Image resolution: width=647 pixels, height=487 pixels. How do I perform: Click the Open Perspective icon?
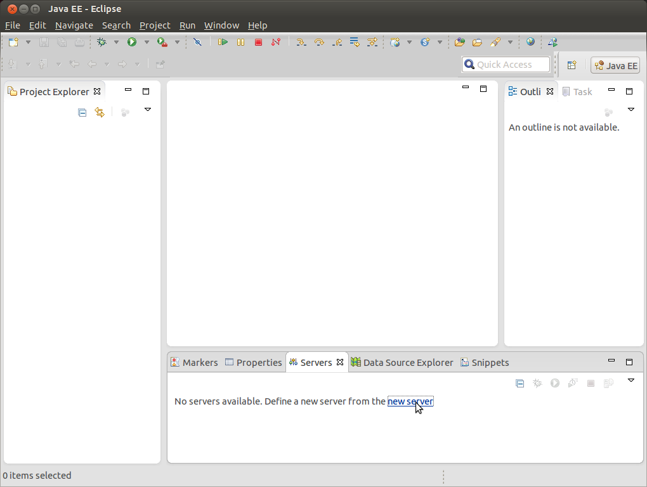(572, 65)
